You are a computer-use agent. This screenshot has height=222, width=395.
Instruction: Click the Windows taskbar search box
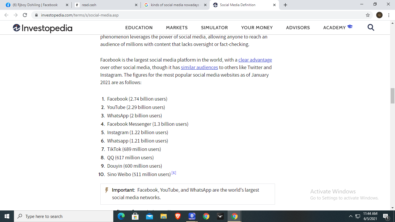(x=64, y=216)
